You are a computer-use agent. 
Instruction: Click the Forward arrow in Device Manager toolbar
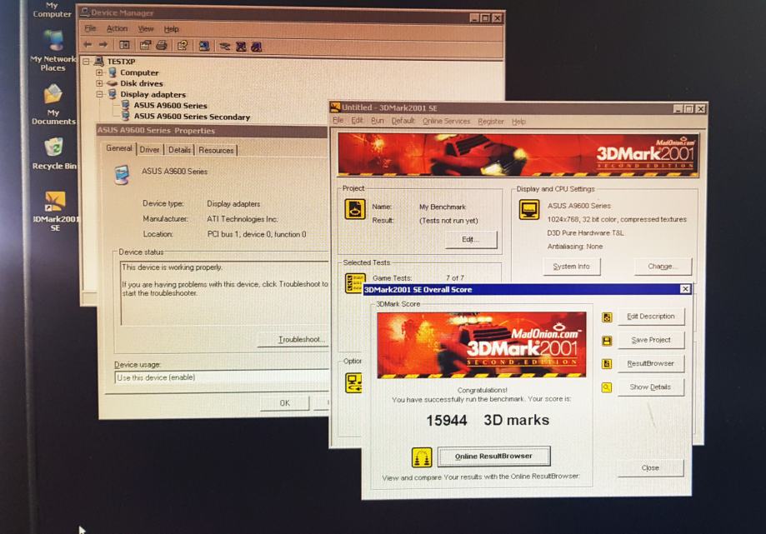pos(103,45)
